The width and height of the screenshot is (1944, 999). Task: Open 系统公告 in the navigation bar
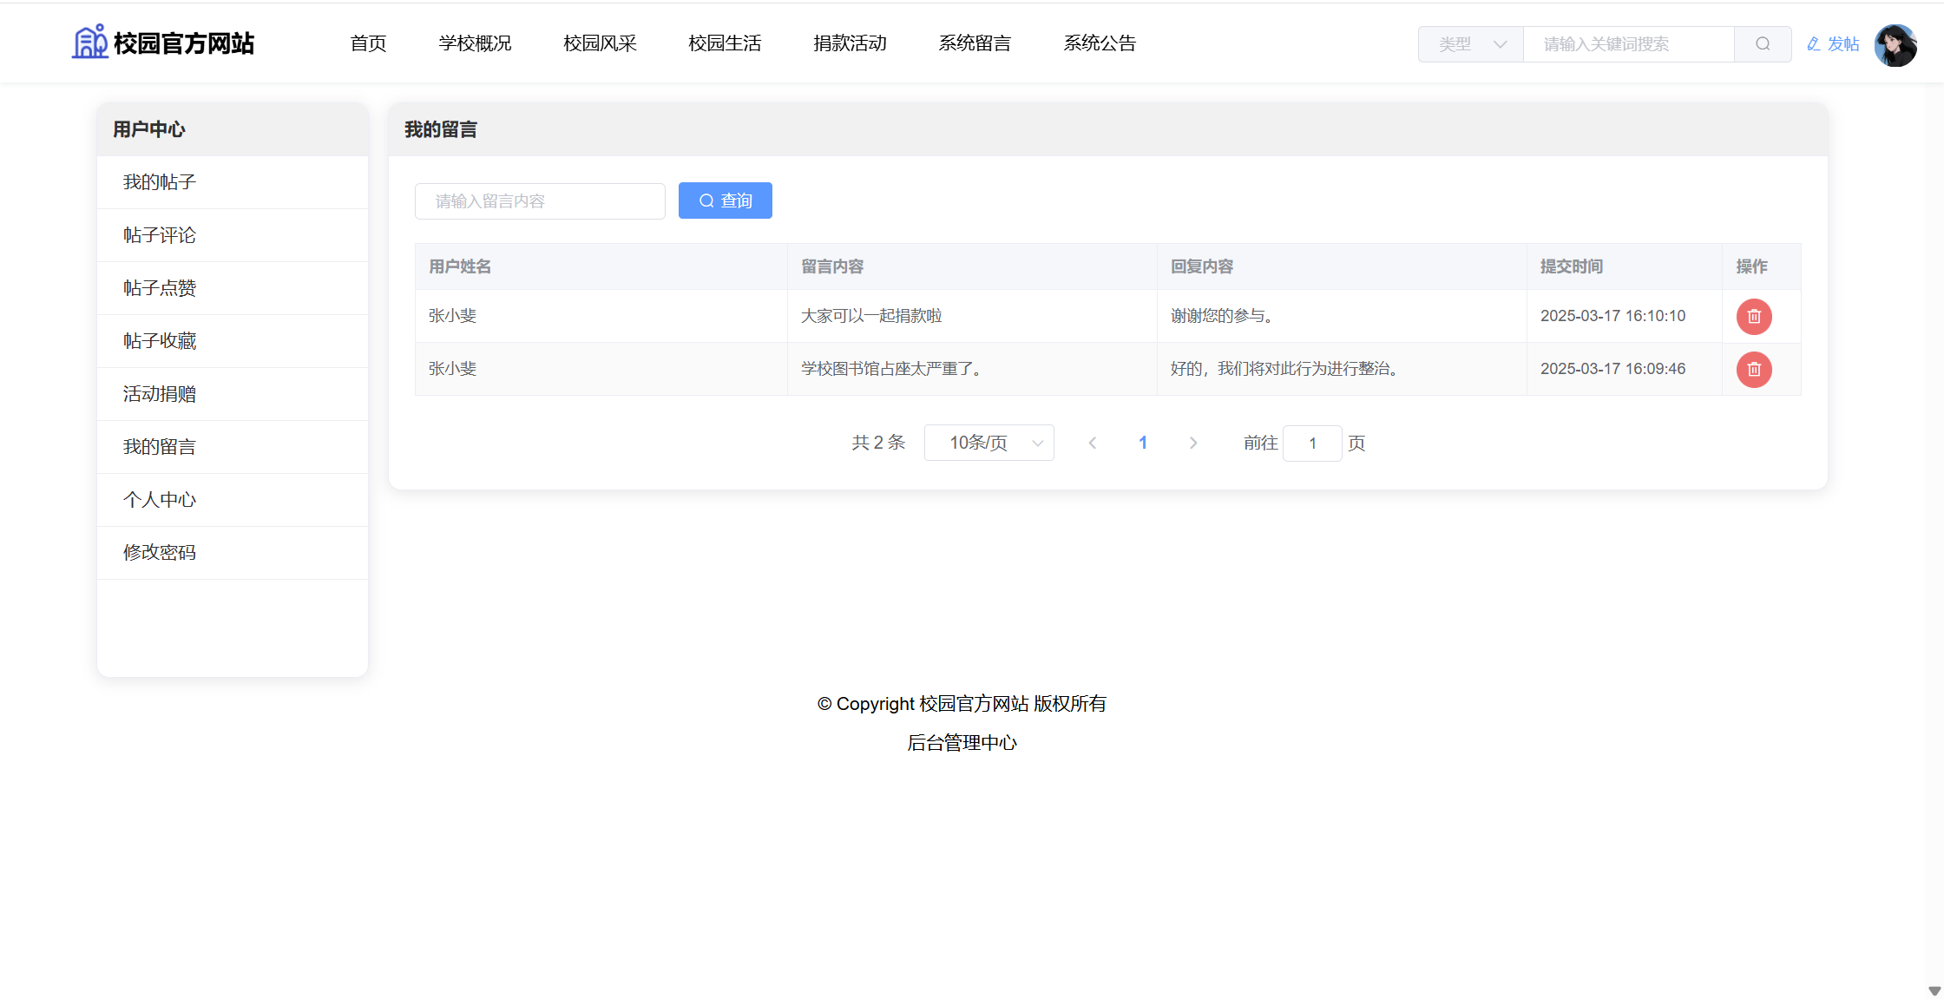coord(1100,43)
